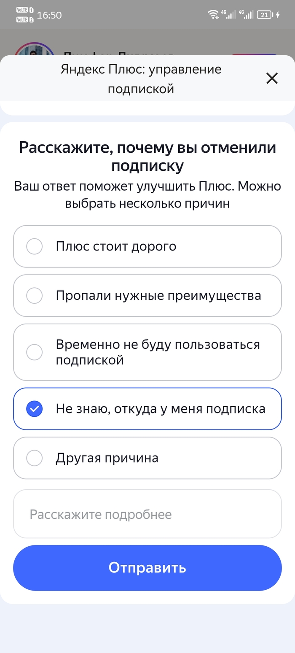Uncheck "Не знаю, откуда у меня подписка"
Image resolution: width=295 pixels, height=653 pixels.
[x=35, y=409]
